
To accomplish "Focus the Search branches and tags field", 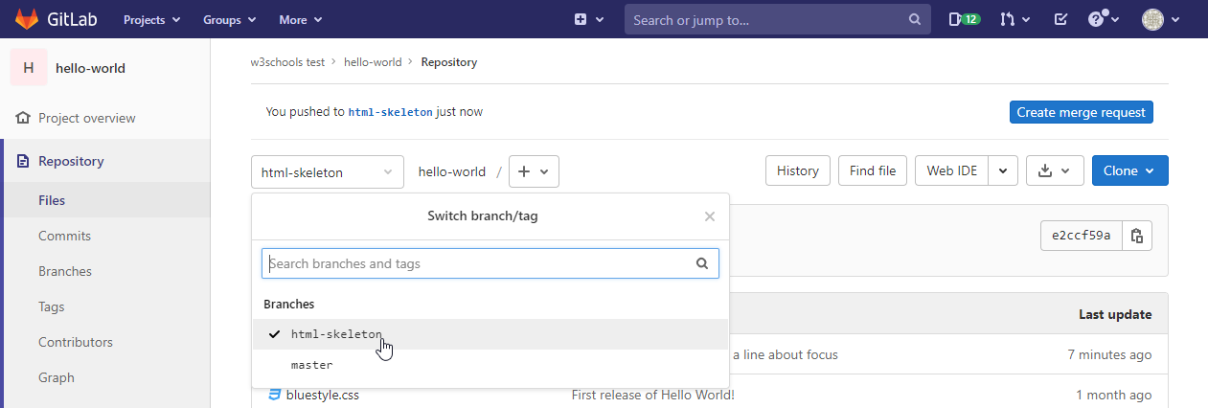I will [x=479, y=263].
